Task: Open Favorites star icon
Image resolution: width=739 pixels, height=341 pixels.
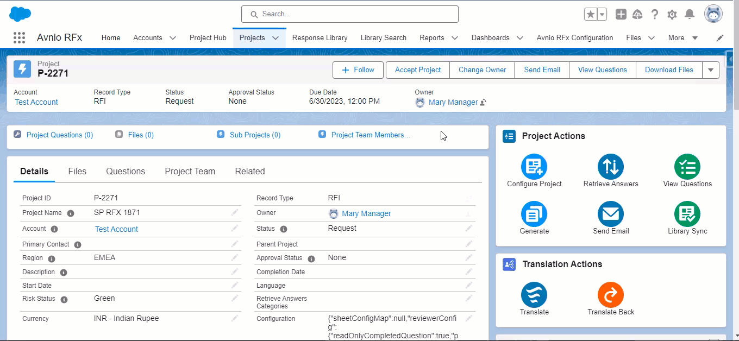Action: (590, 14)
